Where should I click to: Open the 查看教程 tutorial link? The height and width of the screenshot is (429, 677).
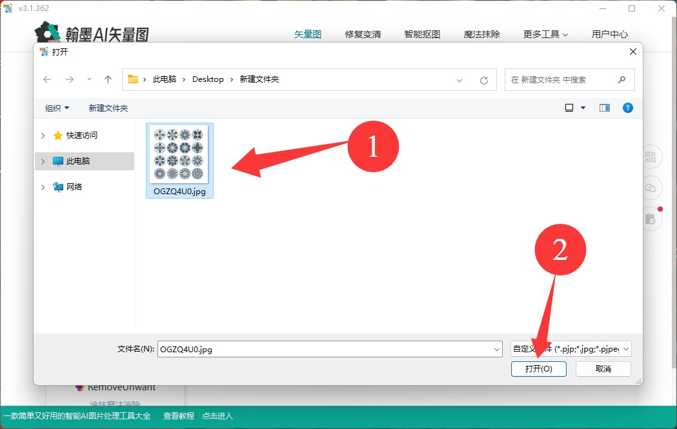[177, 415]
